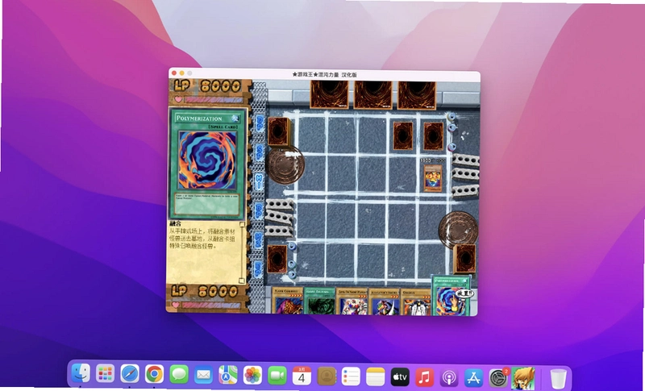This screenshot has width=645, height=391.
Task: Select the green Giant Trunade card in hand
Action: pyautogui.click(x=319, y=302)
